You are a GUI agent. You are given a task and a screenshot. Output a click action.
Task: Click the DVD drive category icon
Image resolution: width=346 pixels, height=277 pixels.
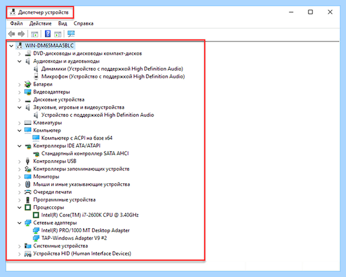click(28, 53)
